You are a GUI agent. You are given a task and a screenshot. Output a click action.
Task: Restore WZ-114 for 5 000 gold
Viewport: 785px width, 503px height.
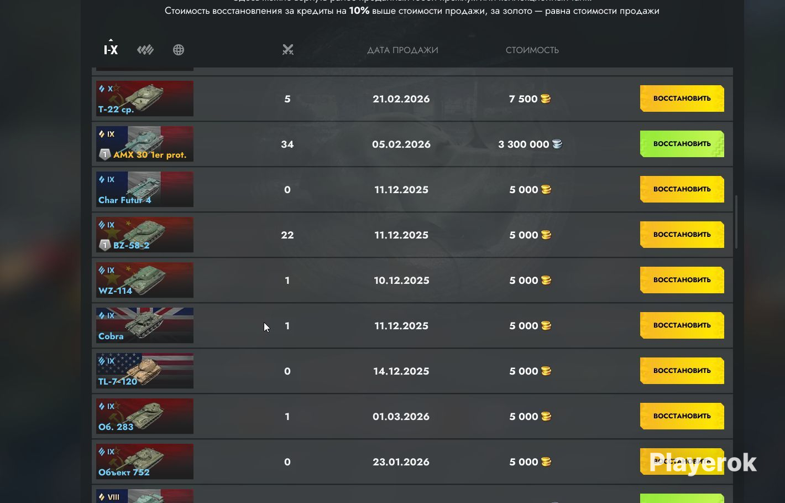pos(682,280)
